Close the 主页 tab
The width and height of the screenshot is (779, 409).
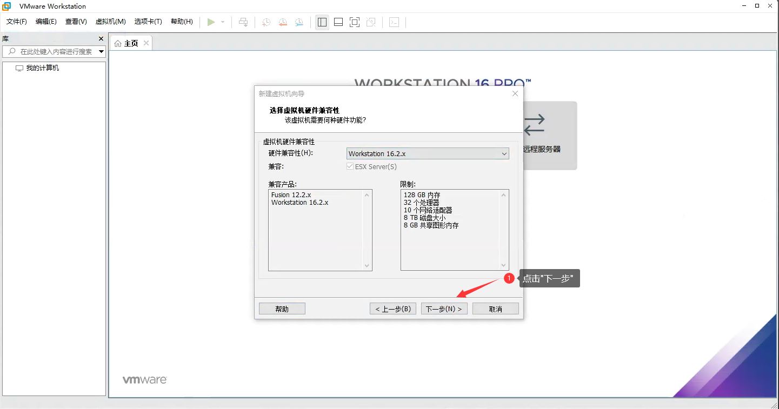click(146, 43)
